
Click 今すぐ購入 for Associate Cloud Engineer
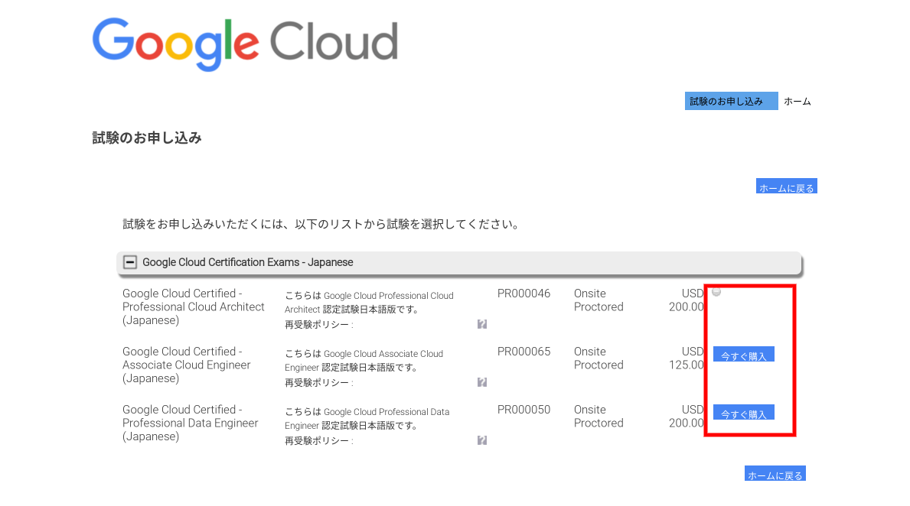tap(743, 354)
